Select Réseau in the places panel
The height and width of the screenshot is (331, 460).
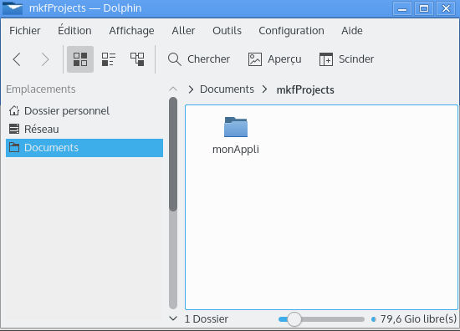pos(84,129)
